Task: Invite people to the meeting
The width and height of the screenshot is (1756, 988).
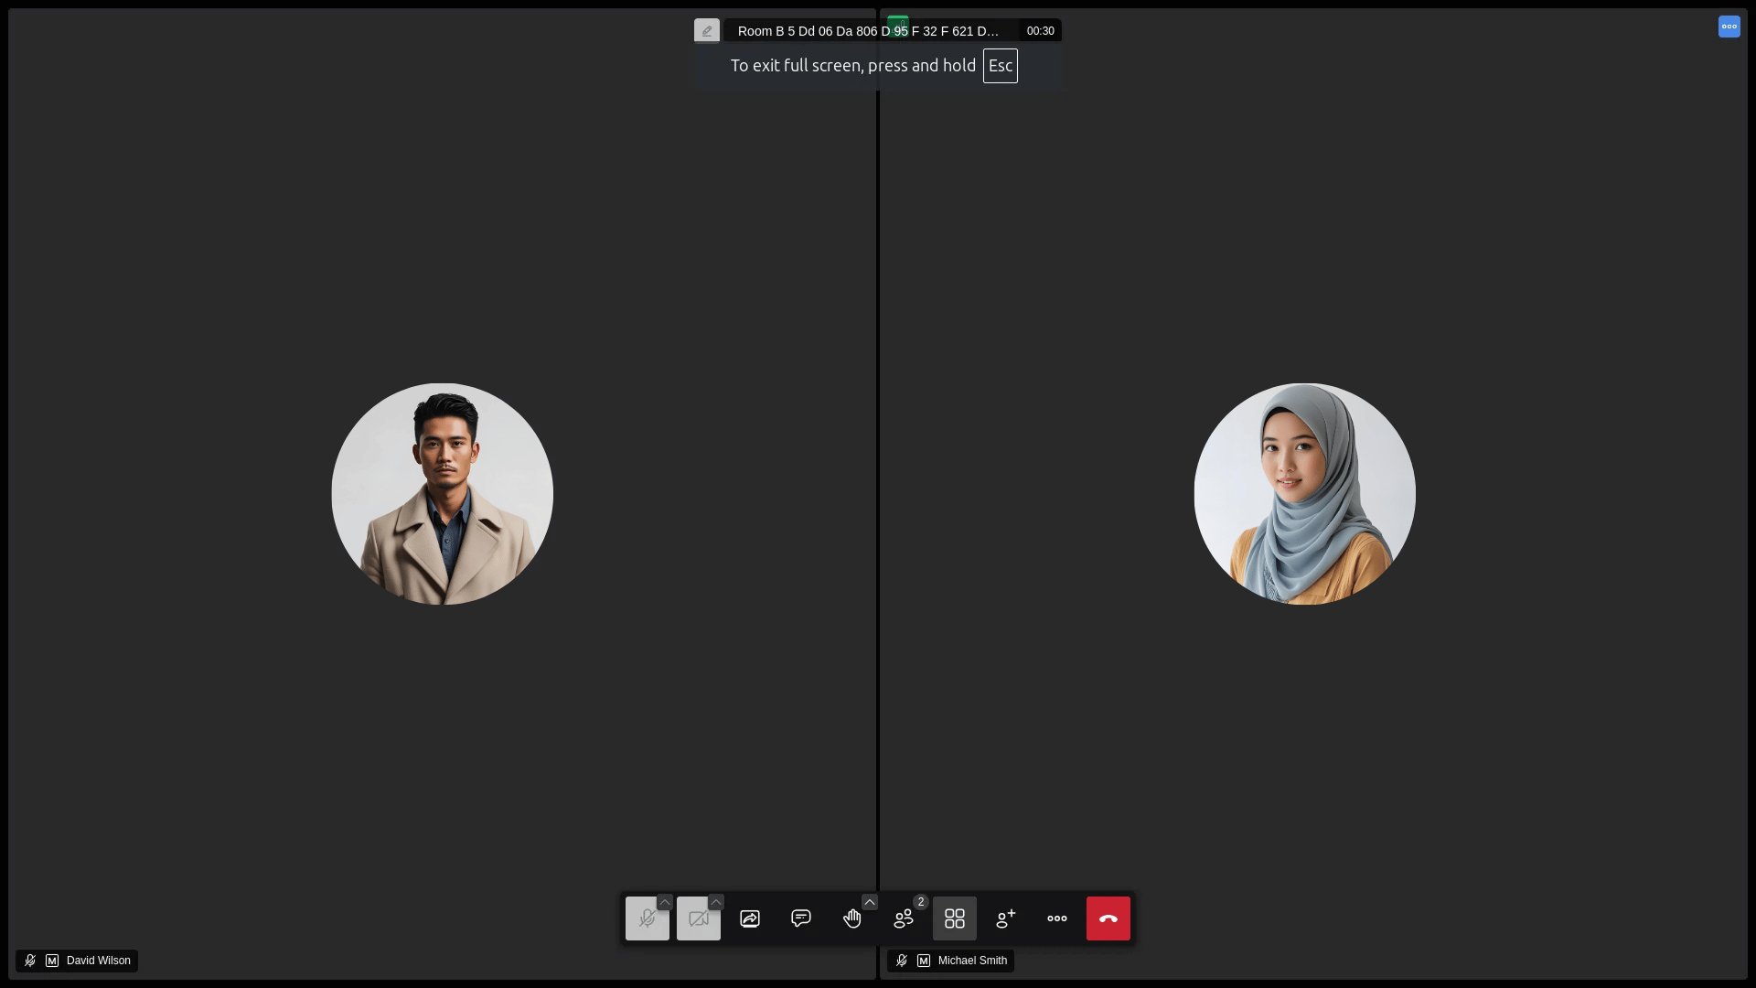Action: 1005,918
